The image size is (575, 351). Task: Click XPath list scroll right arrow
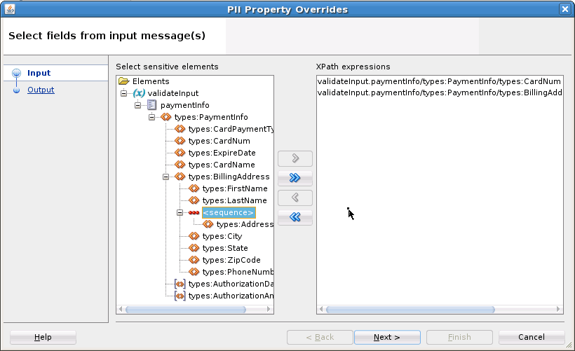558,309
